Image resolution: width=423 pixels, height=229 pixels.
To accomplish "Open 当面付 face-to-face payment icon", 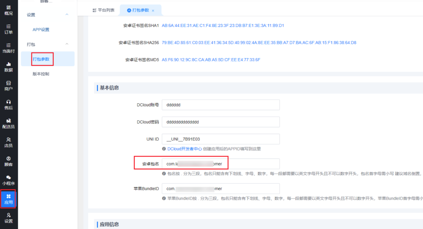I will tap(8, 48).
